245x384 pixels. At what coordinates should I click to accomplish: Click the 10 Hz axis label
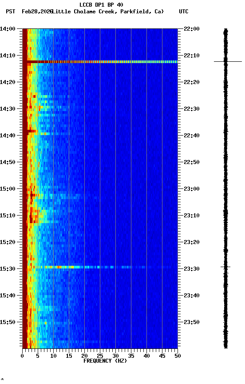tap(53, 356)
